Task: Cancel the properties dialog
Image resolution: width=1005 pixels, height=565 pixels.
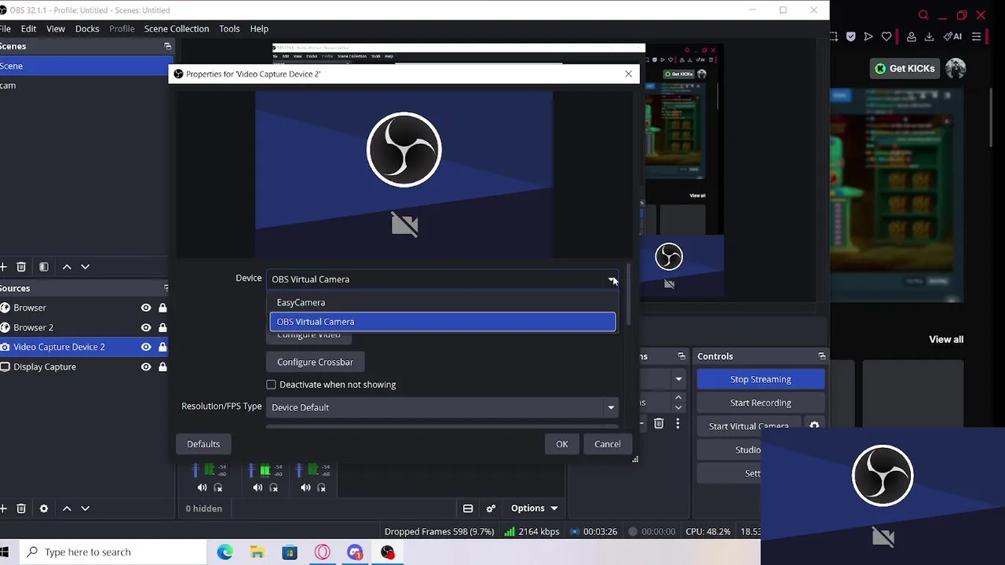Action: click(607, 444)
